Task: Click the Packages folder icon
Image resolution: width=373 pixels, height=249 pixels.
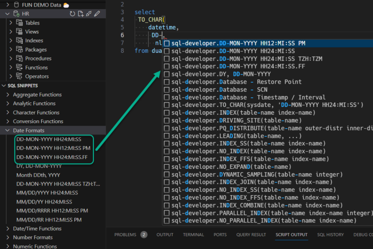Action: 19,49
